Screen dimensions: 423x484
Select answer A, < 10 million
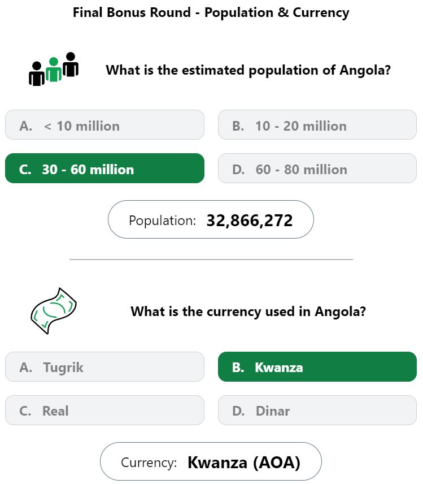pyautogui.click(x=104, y=125)
